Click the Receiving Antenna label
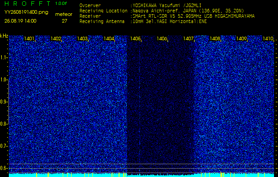278x177 pixels. (102, 22)
